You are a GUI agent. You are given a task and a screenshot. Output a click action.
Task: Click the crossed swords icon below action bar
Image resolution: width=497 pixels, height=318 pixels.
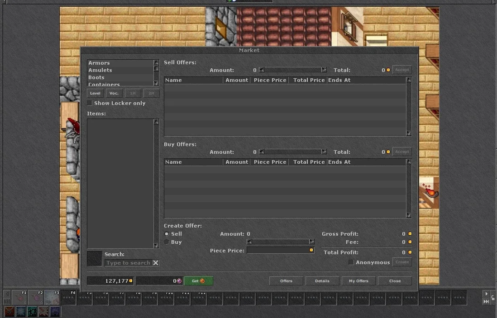tap(10, 312)
